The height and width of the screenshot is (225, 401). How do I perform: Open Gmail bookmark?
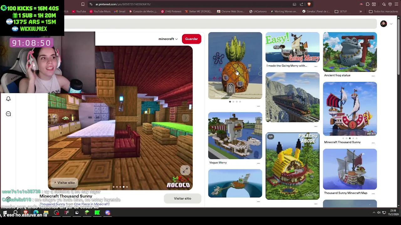click(120, 12)
